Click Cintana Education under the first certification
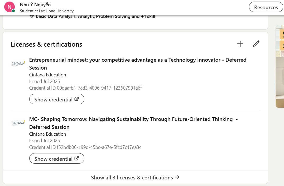Viewport: 284px width, 186px height. (47, 75)
